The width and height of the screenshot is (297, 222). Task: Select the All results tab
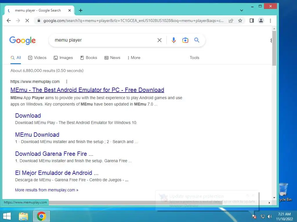16,58
